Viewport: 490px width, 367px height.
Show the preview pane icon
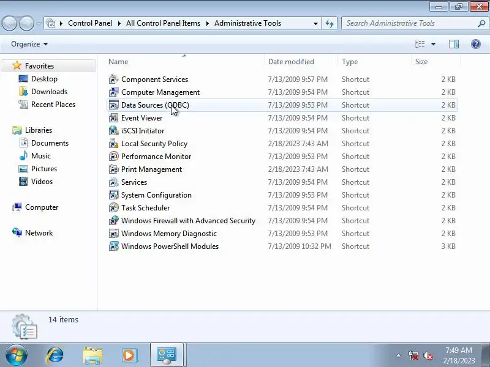[x=454, y=44]
